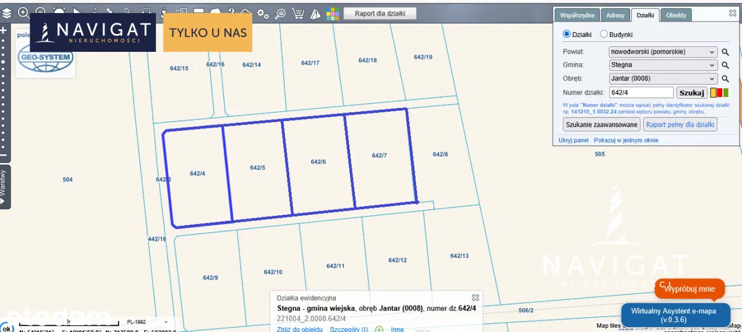Click the shopping cart icon in toolbar
Viewport: 742px width, 332px height.
coord(297,14)
